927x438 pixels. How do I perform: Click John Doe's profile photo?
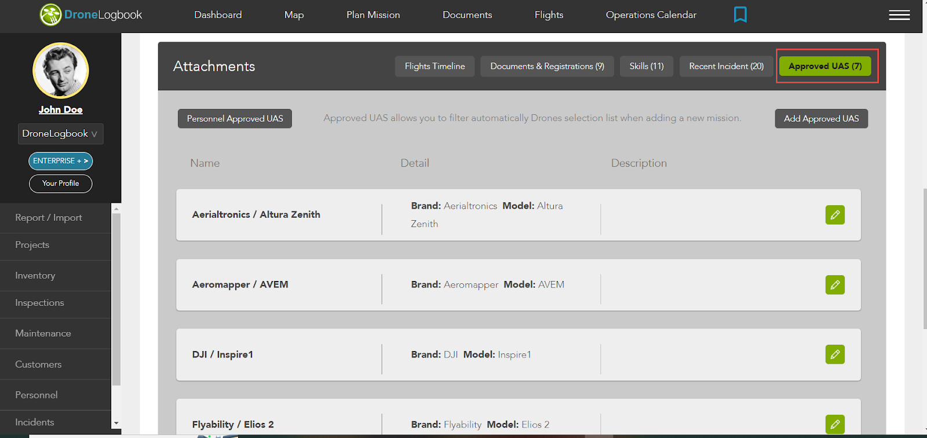[61, 71]
